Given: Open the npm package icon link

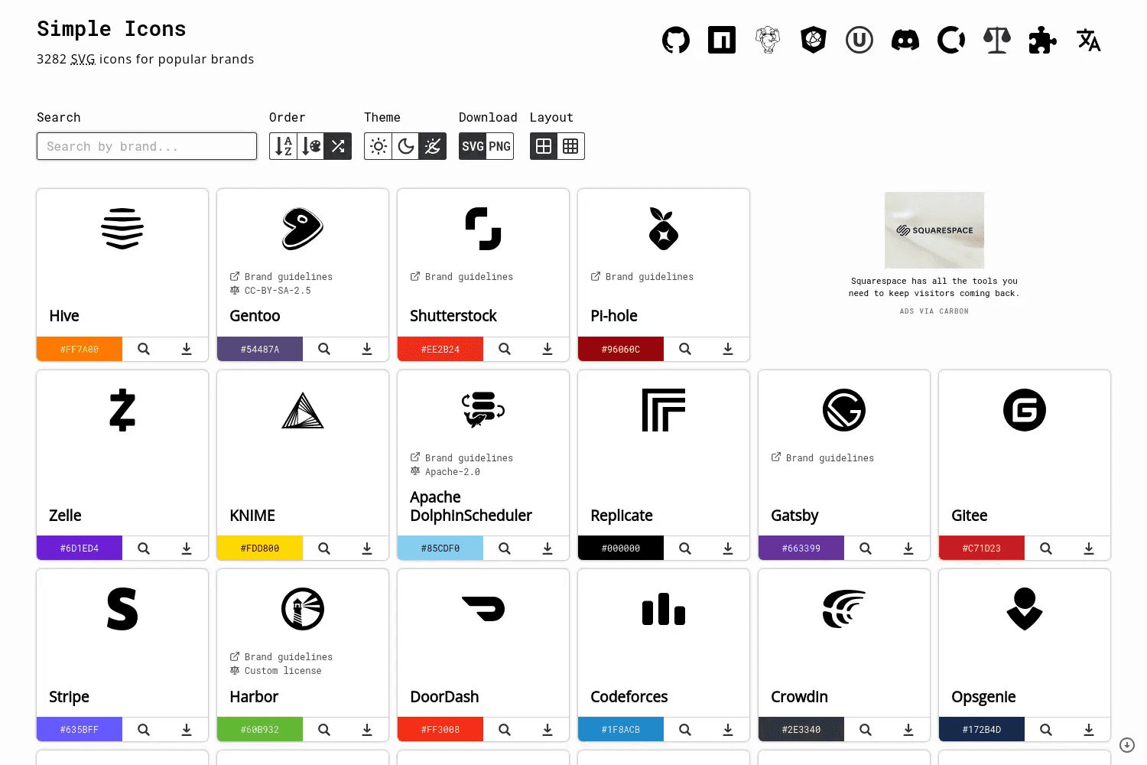Looking at the screenshot, I should pyautogui.click(x=722, y=40).
